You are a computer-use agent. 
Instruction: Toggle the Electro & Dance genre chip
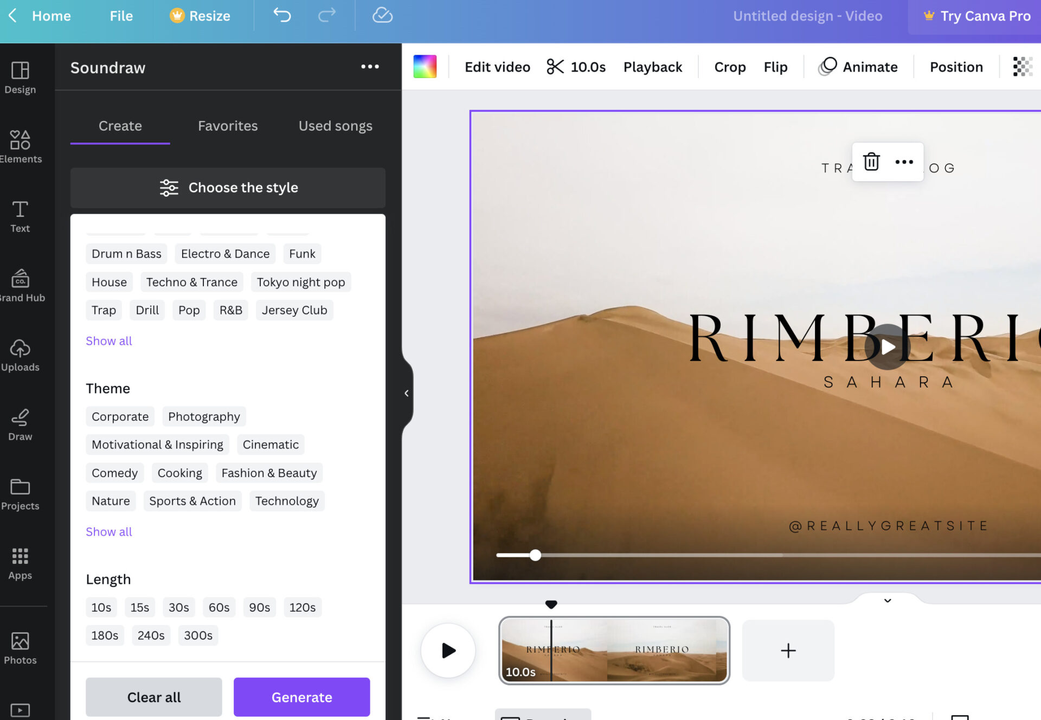click(225, 254)
